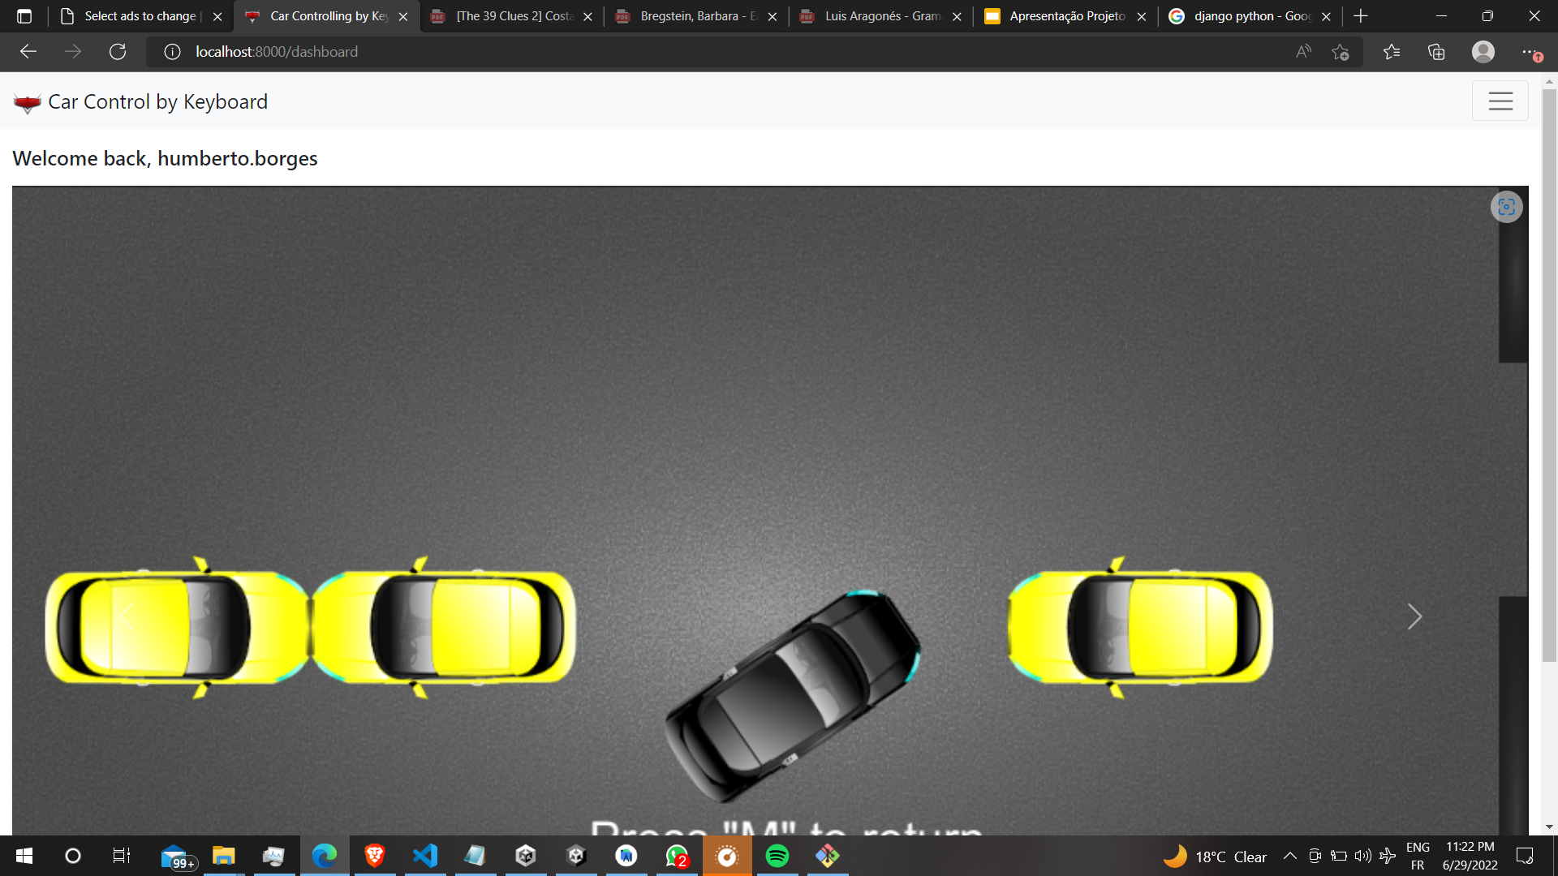Click the red car logo in navbar
1558x876 pixels.
pos(28,103)
